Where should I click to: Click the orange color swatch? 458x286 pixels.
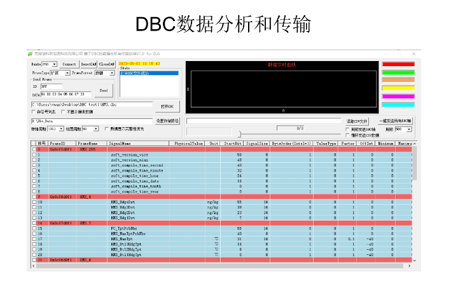coord(398,80)
